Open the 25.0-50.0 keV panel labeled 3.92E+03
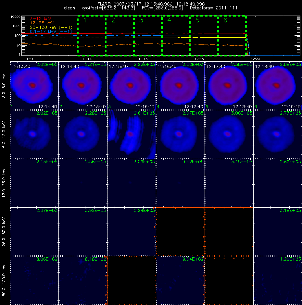 click(83, 232)
